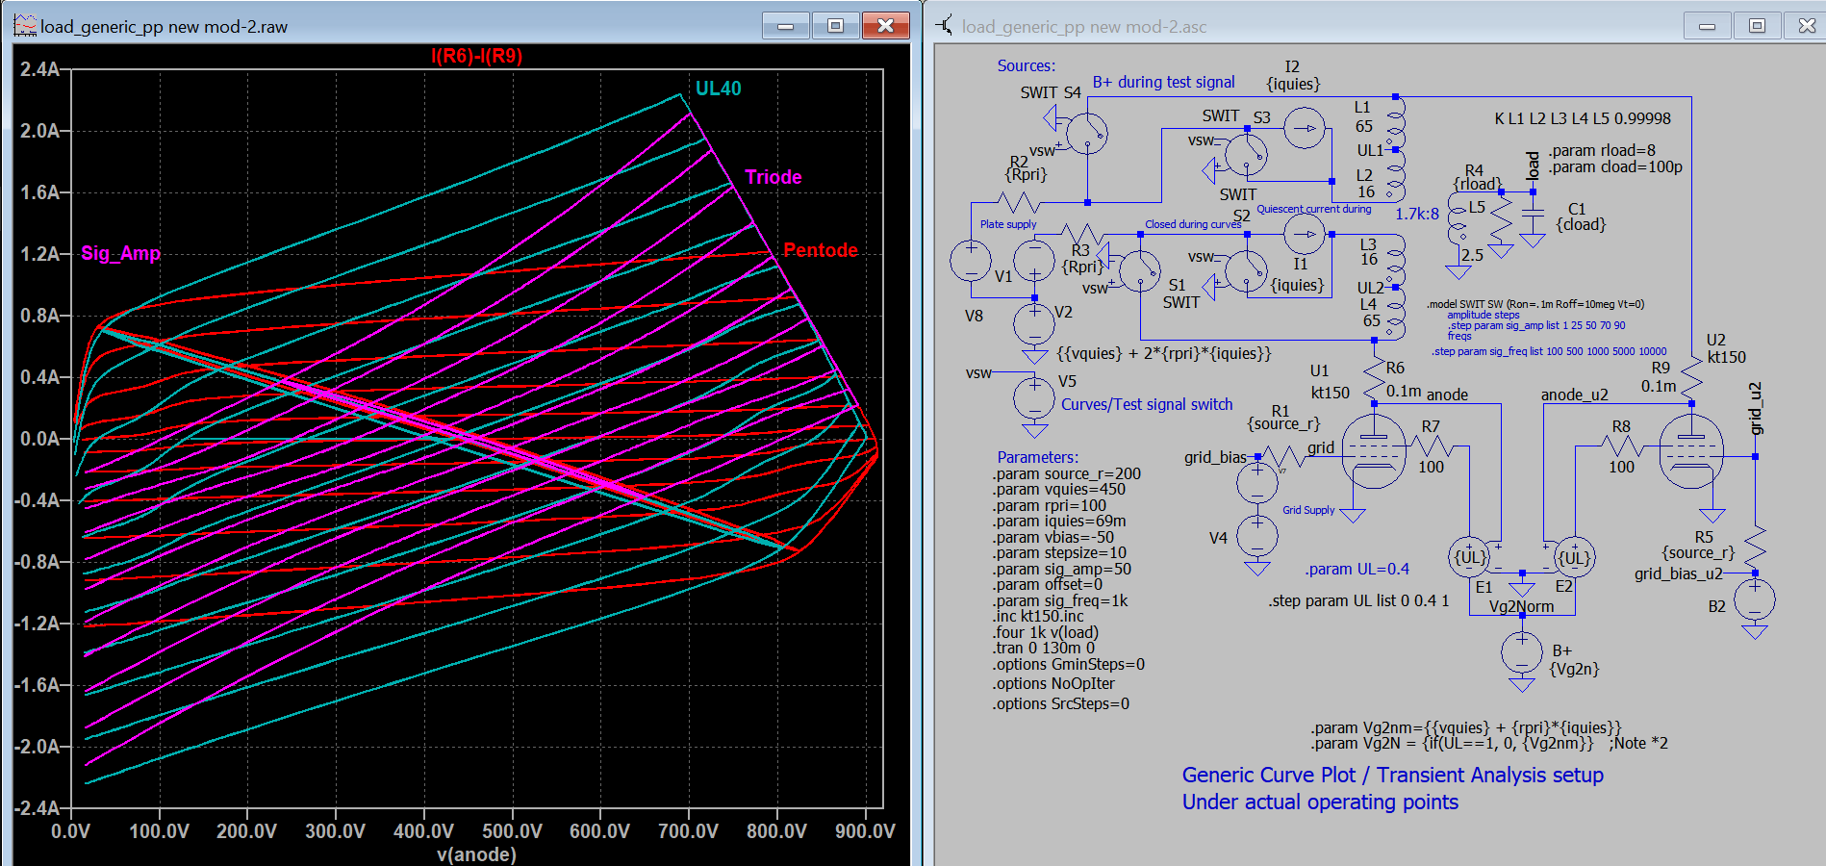1826x866 pixels.
Task: Select the R1 {source_r} resistor
Action: pos(1283,457)
